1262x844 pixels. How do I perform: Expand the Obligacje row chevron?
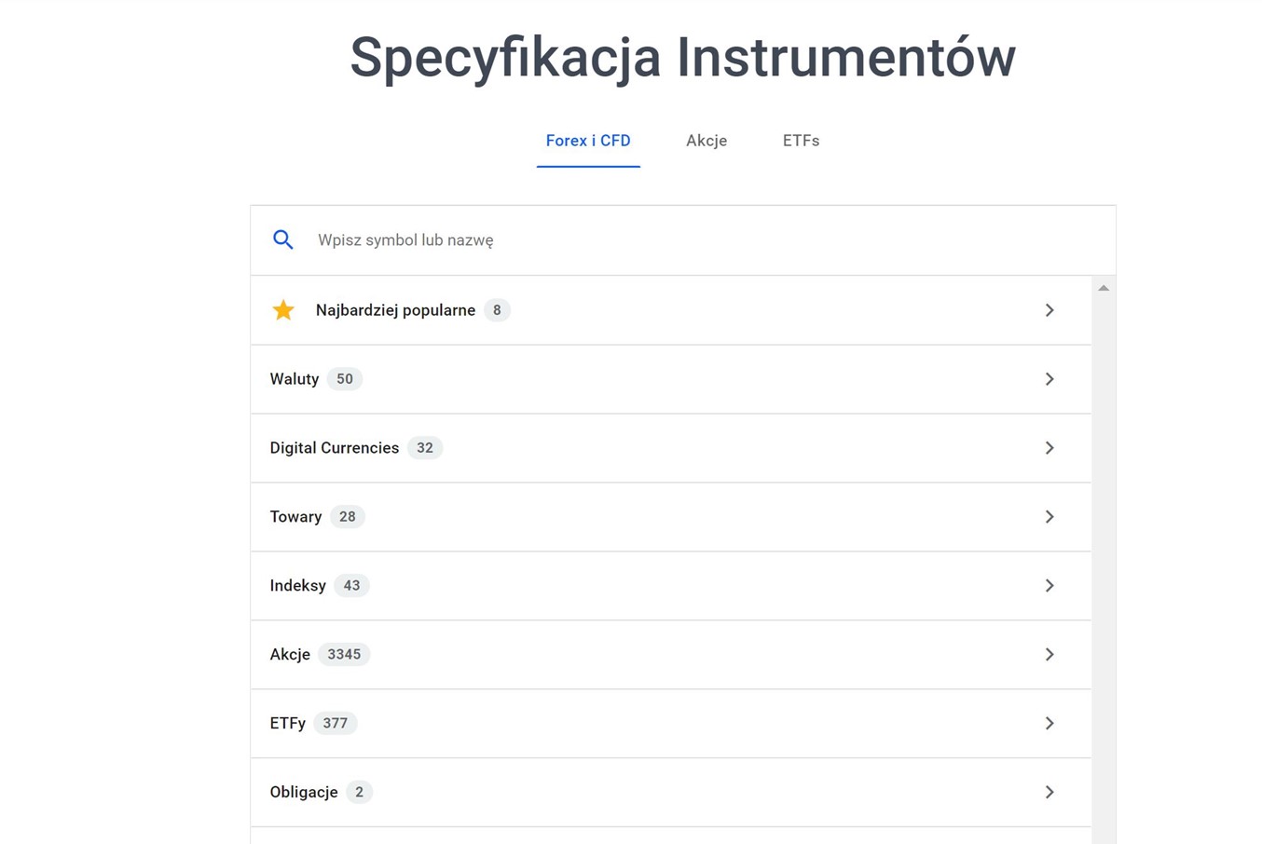tap(1049, 793)
